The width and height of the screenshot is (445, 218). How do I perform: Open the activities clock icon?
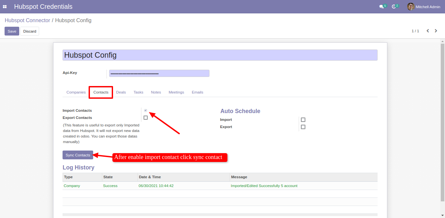click(394, 7)
